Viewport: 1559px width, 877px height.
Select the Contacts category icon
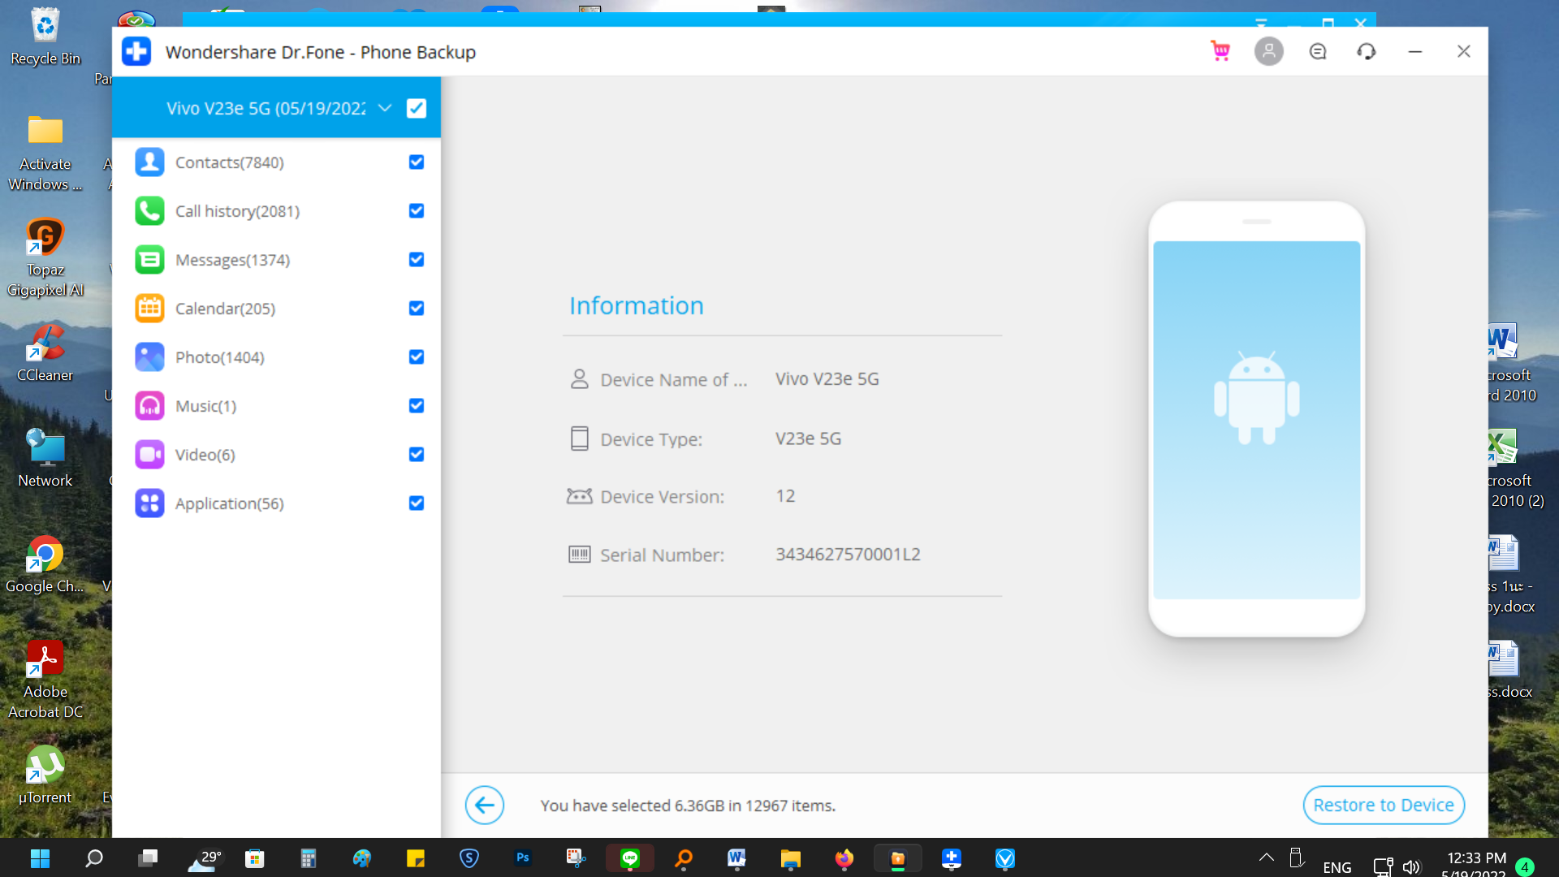pos(149,162)
